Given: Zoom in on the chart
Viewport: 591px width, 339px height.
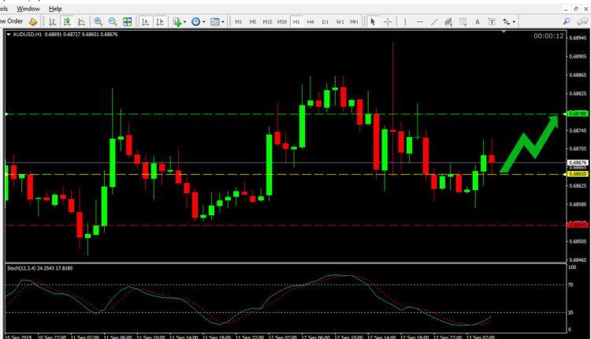Looking at the screenshot, I should coord(98,22).
